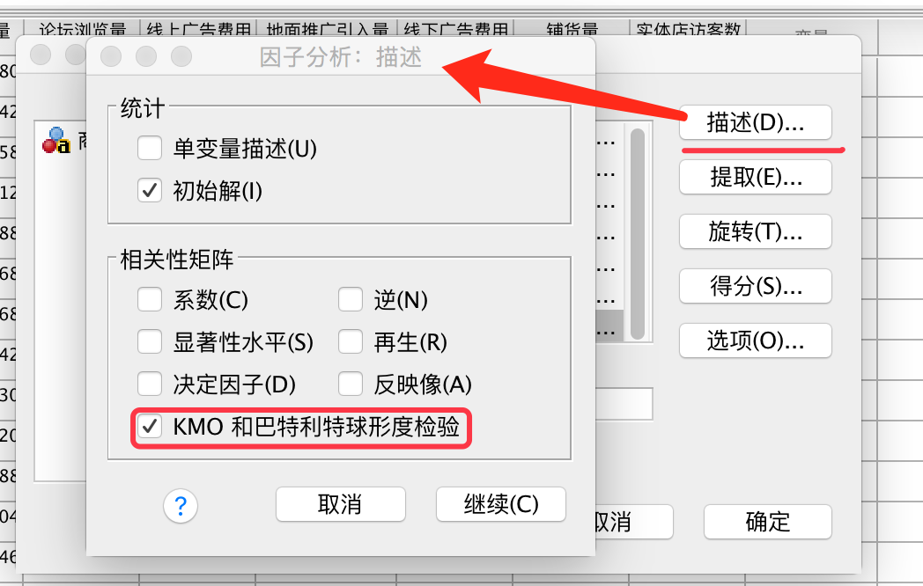Enable 系数(C) correlation checkbox
923x586 pixels.
click(150, 299)
